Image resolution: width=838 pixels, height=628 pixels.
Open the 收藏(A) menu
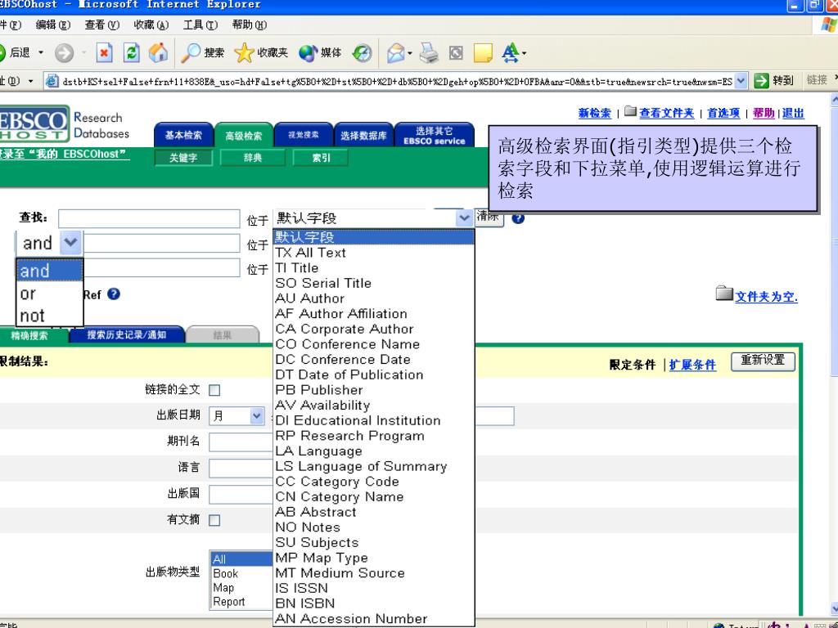coord(151,25)
